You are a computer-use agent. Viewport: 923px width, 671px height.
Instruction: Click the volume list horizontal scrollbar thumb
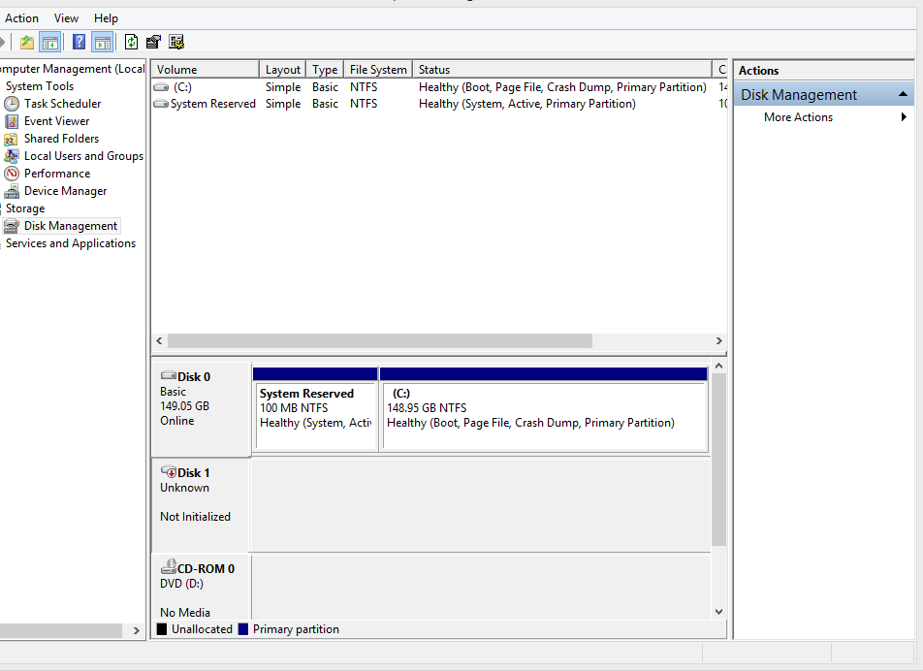click(380, 340)
